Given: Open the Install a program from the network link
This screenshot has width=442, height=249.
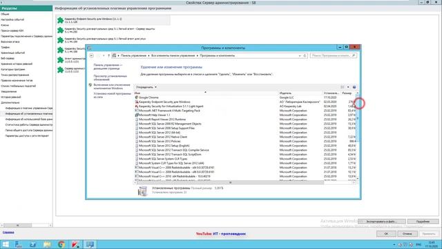Looking at the screenshot, I should 112,95.
